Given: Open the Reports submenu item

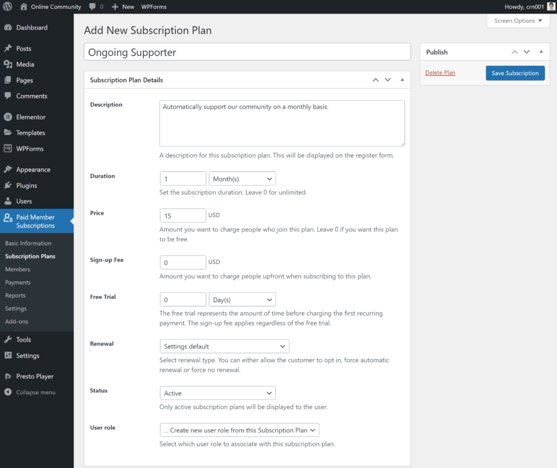Looking at the screenshot, I should click(15, 295).
